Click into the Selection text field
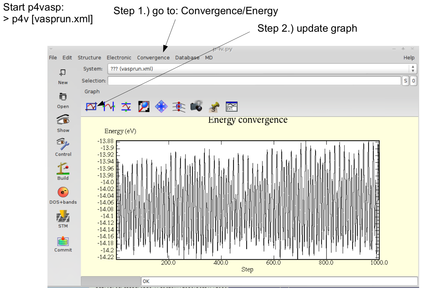This screenshot has width=422, height=291. pos(254,81)
